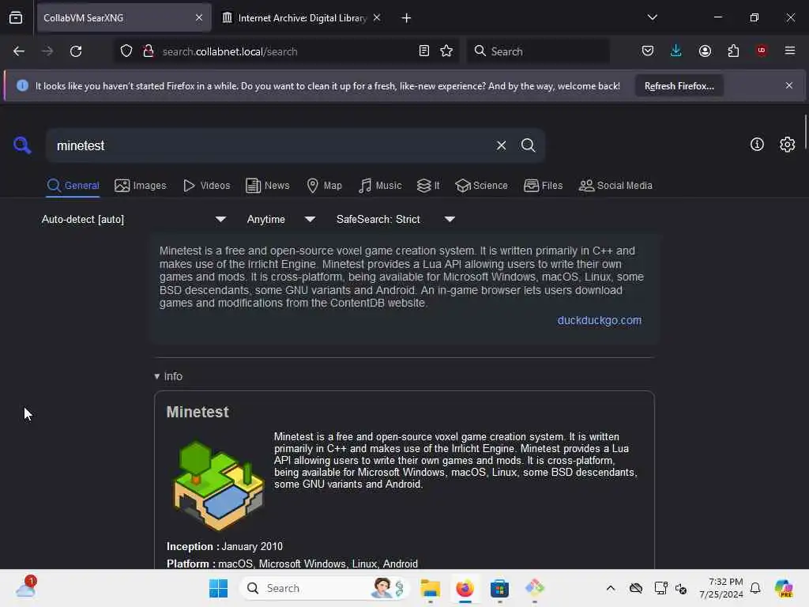Open the Anytime time range dropdown
Image resolution: width=809 pixels, height=607 pixels.
(x=280, y=220)
